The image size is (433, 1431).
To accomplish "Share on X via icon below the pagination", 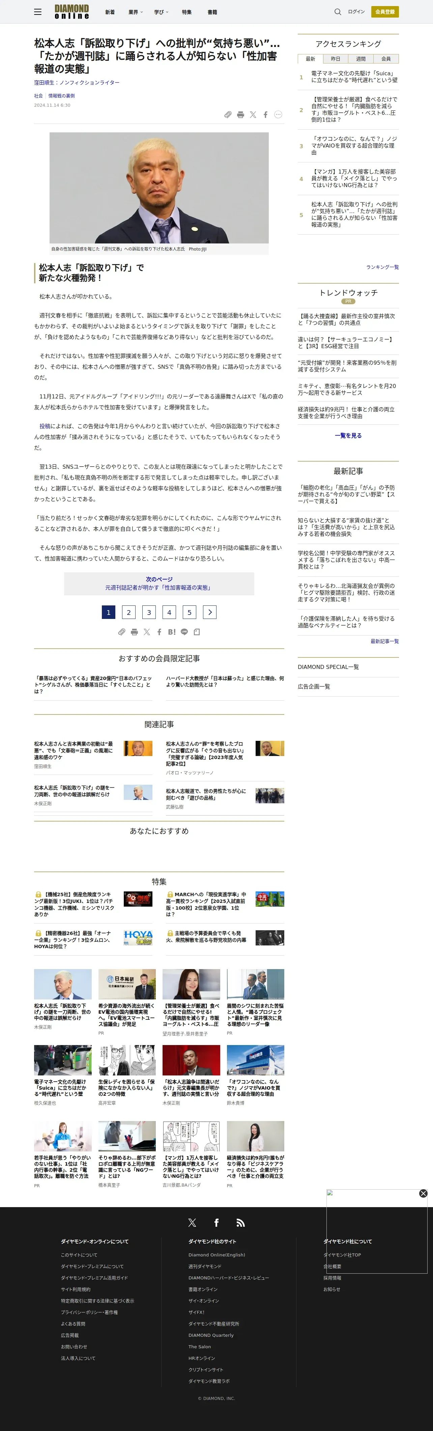I will pos(147,632).
